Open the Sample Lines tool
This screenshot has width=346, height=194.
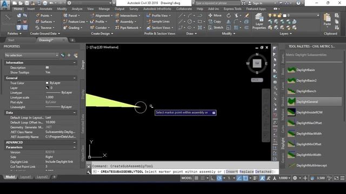pyautogui.click(x=158, y=22)
